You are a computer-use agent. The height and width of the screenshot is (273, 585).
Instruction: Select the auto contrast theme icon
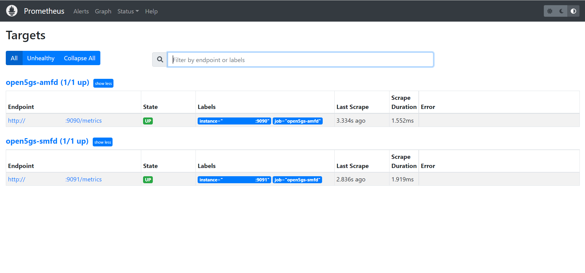coord(573,11)
